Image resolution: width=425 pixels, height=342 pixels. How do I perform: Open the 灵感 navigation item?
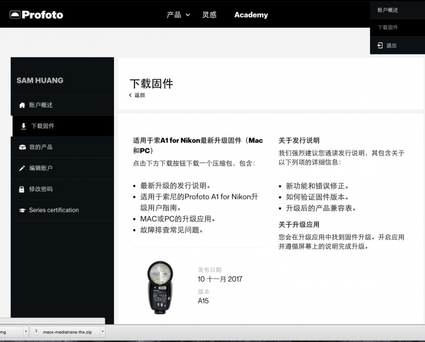pos(209,15)
